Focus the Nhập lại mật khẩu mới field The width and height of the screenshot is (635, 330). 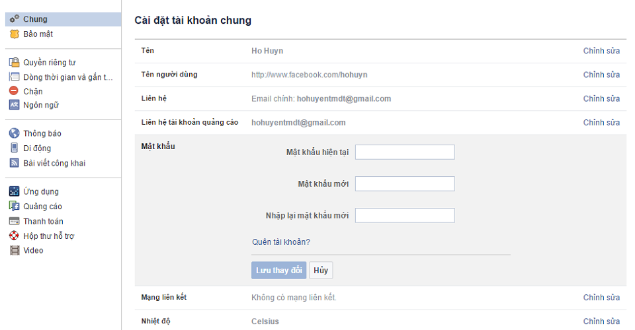[405, 215]
